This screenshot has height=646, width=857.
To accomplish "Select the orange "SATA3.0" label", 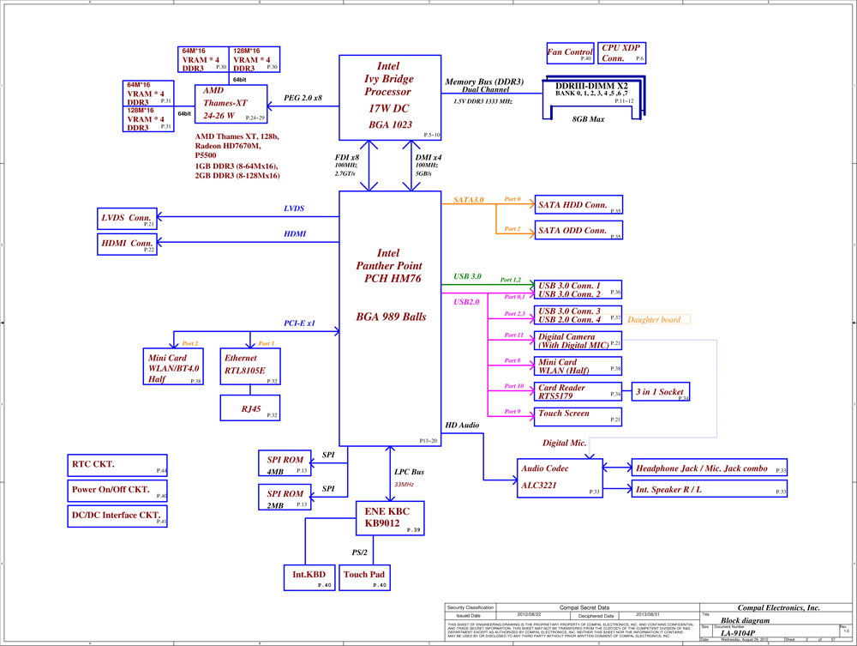I will tap(469, 200).
